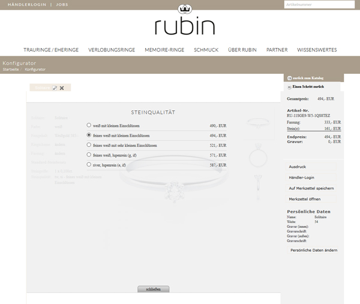Edit the Solitaire tab with the pencil icon
The width and height of the screenshot is (360, 304).
(x=55, y=88)
